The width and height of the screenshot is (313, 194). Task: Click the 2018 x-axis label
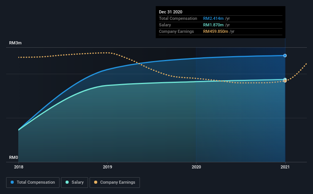click(x=19, y=167)
